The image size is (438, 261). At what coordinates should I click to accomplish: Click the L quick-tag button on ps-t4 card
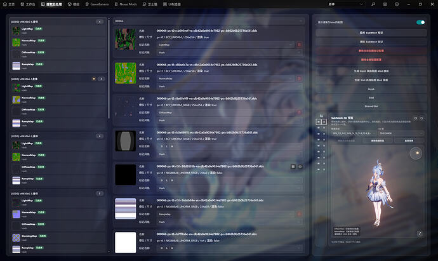click(167, 180)
